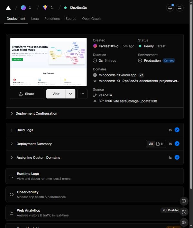Open the mindcomb-t3-12pz8se3x deployment URL

coord(139,81)
